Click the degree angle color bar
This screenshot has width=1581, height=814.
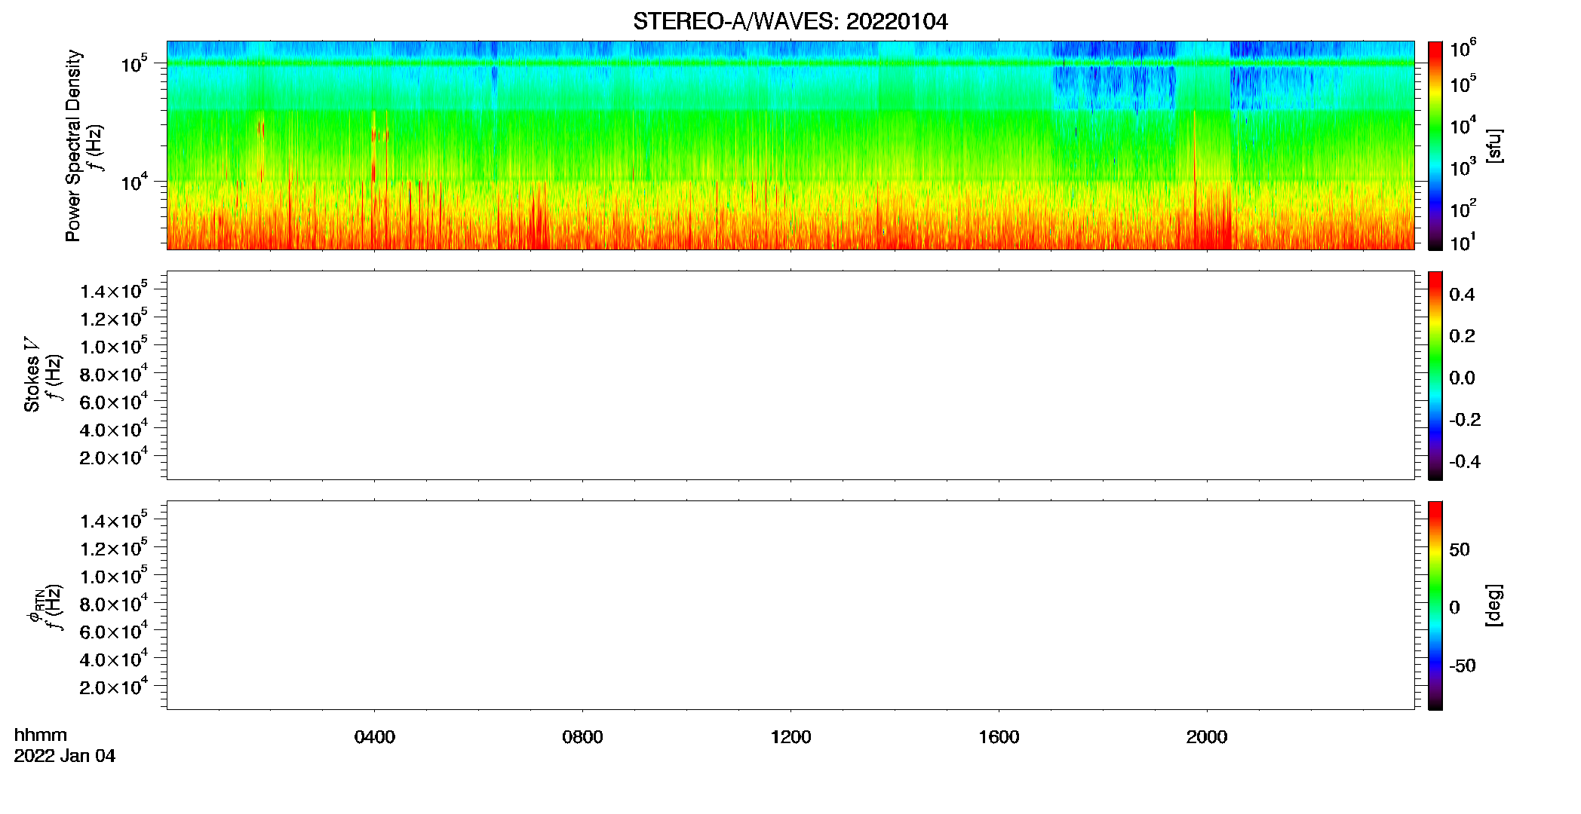pyautogui.click(x=1435, y=605)
